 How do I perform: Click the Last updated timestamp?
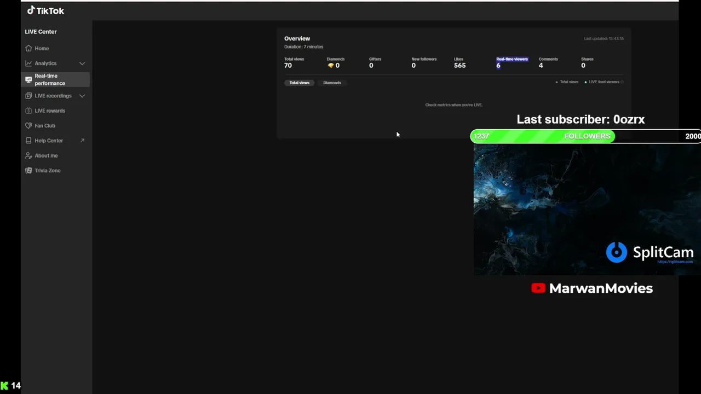604,39
